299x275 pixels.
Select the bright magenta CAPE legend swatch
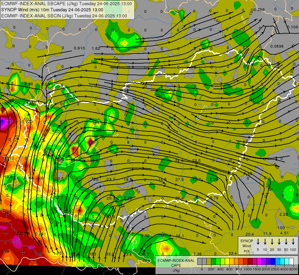coord(259,262)
